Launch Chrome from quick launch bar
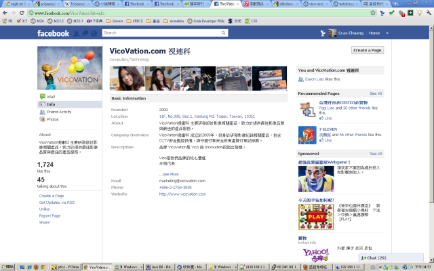 pos(43,267)
